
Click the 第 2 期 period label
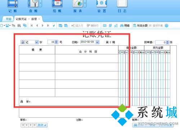111,42
